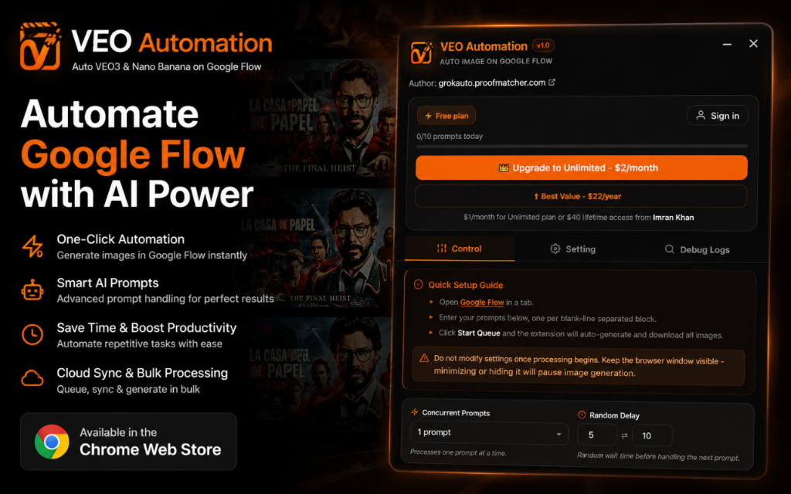Click Upgrade to Unlimited - $2/month

581,167
